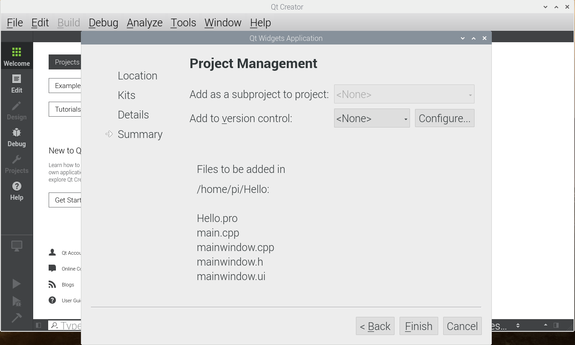
Task: Expand the output panes selector arrows
Action: point(518,325)
